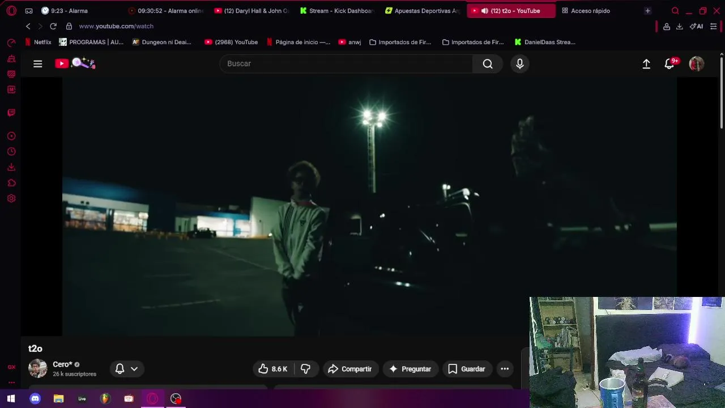Open the Easy Setup sliders icon
The image size is (725, 408).
click(714, 27)
